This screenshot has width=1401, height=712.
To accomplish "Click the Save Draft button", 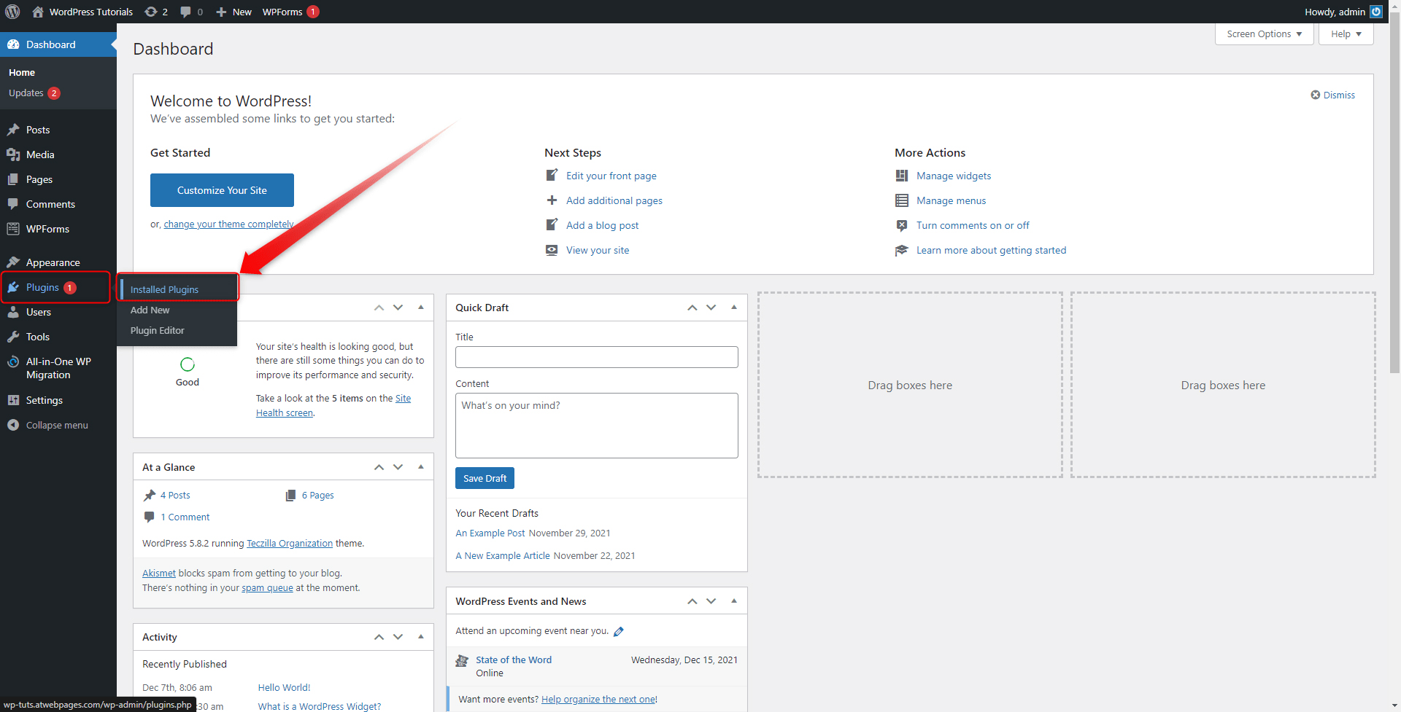I will [x=485, y=478].
